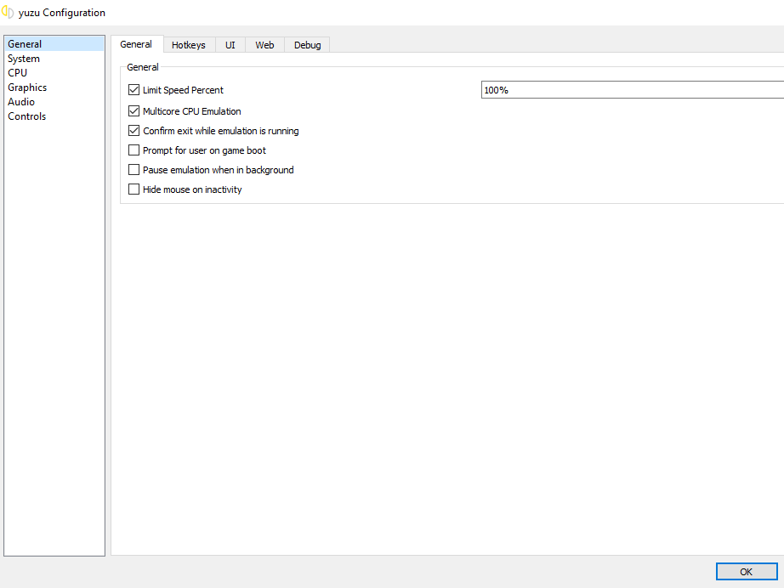Uncheck Confirm exit while emulation is running
This screenshot has width=784, height=588.
pos(134,131)
